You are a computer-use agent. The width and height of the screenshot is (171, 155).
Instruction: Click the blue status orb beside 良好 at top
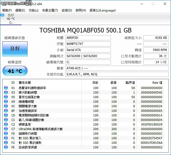[x=2, y=15]
